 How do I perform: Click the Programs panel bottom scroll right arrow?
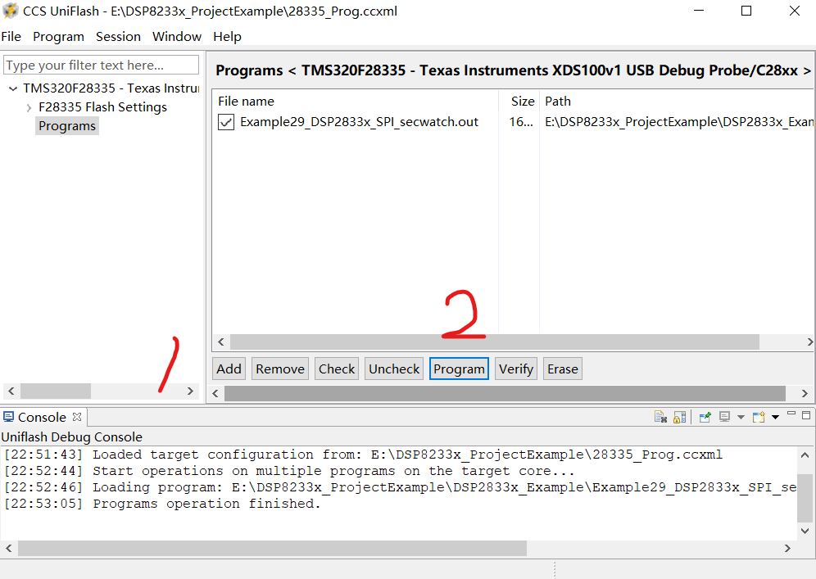coord(805,393)
